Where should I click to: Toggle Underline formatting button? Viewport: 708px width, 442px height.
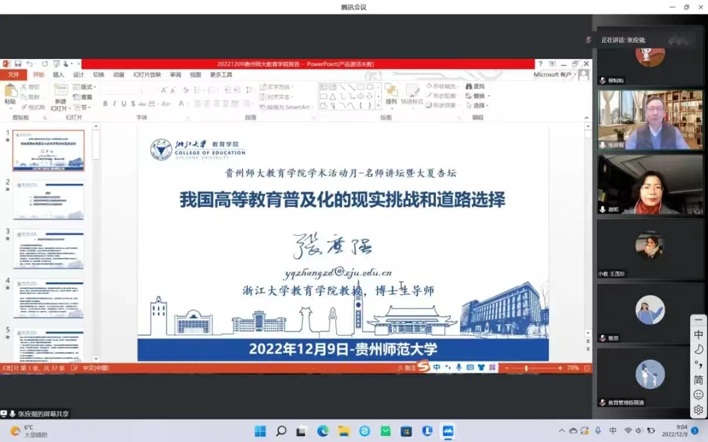click(x=124, y=103)
